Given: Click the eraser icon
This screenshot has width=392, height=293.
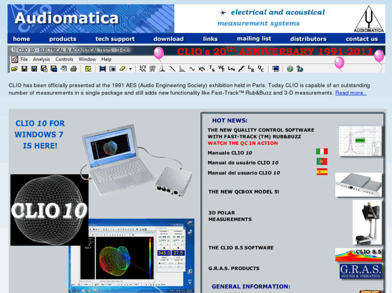Looking at the screenshot, I should 122,69.
